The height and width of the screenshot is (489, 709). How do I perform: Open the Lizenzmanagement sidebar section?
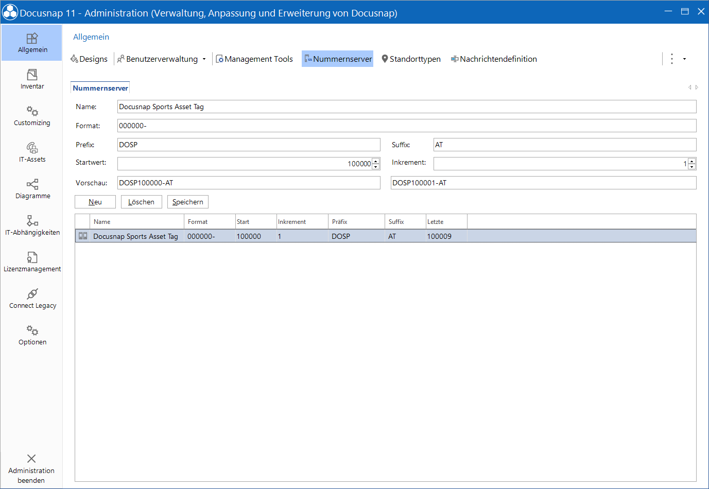[32, 262]
